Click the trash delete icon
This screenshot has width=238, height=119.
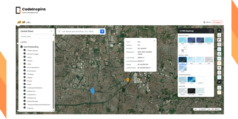pyautogui.click(x=219, y=68)
